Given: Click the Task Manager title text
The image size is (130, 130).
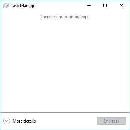Looking at the screenshot, I should (24, 6).
